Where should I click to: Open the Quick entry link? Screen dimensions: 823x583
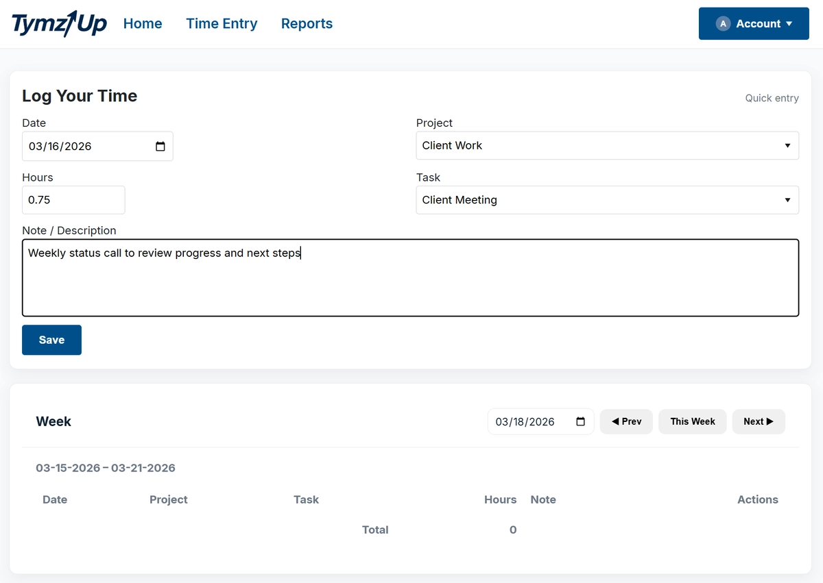pos(772,98)
